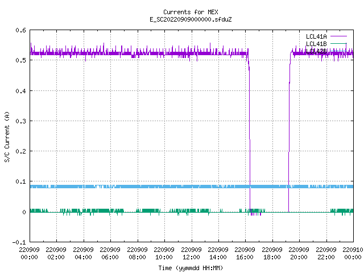Click the LCL41B legend label
Screen dimensions: 364x273
(316, 44)
